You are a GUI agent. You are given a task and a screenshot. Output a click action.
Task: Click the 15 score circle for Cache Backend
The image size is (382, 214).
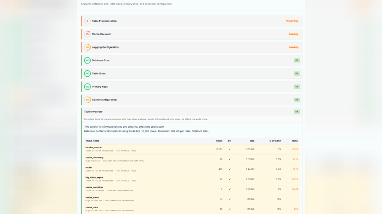[87, 34]
